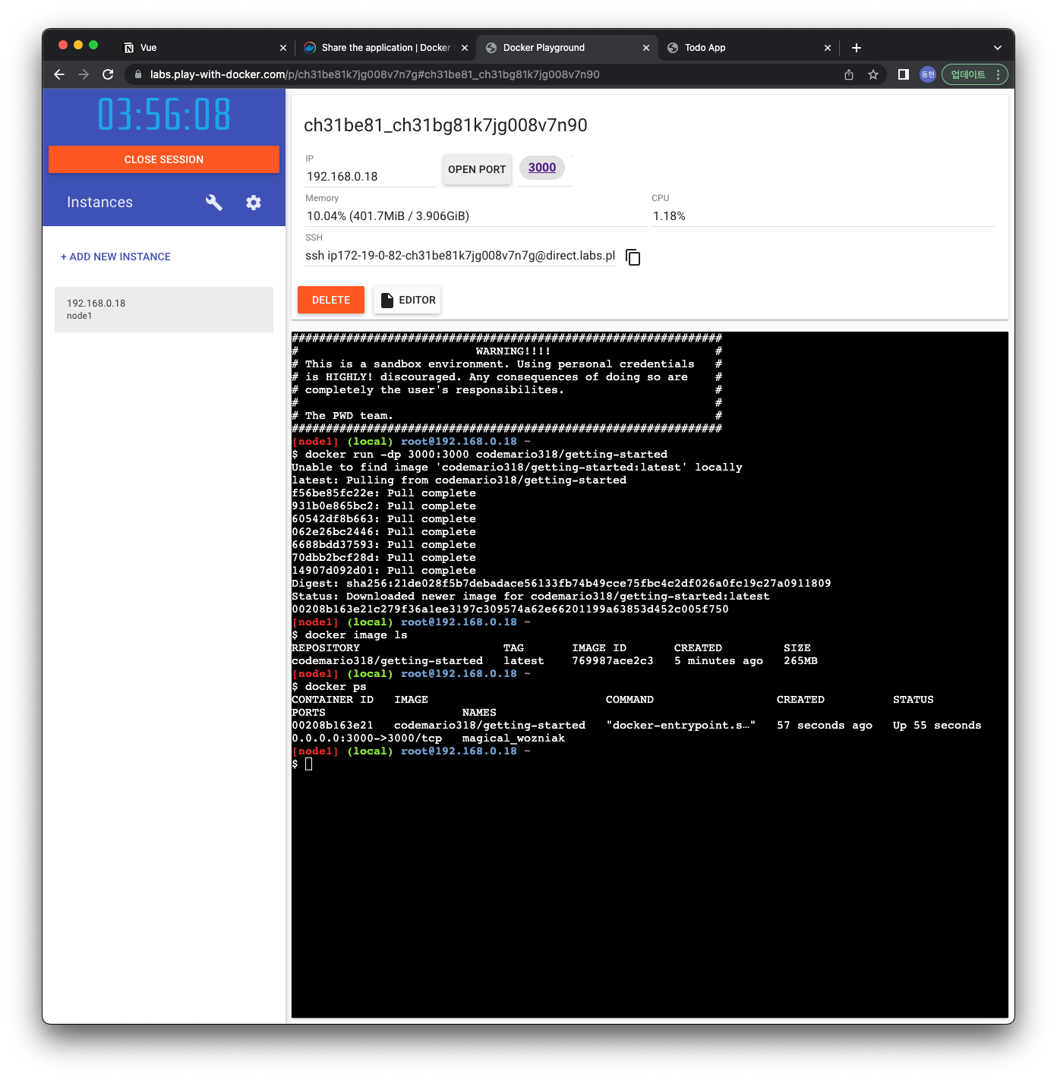Open the file EDITOR
Screen dimensions: 1057x1080
pos(408,300)
